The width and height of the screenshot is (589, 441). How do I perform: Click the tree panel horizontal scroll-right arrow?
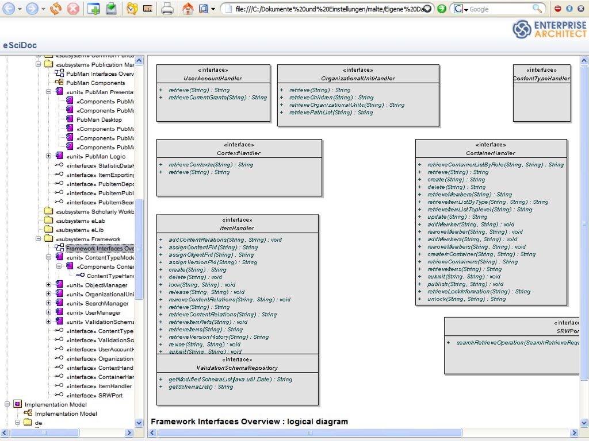tap(129, 433)
